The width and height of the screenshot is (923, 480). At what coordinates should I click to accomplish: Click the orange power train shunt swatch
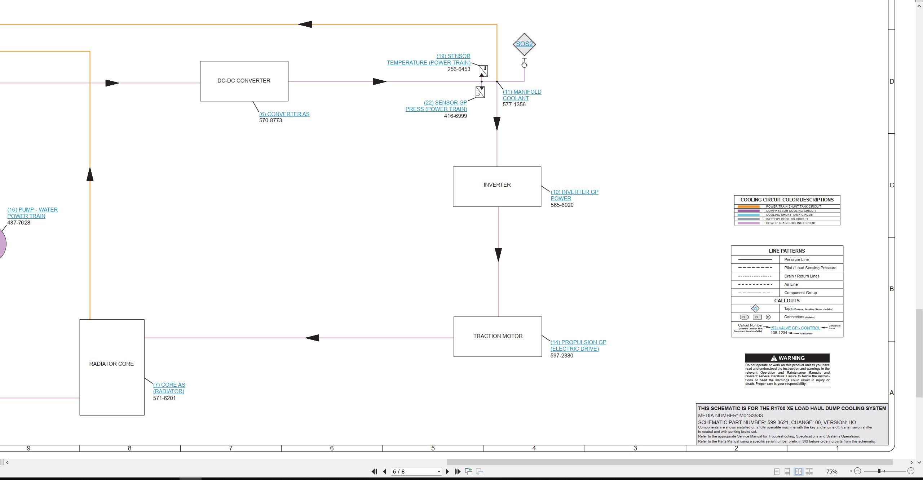click(748, 206)
